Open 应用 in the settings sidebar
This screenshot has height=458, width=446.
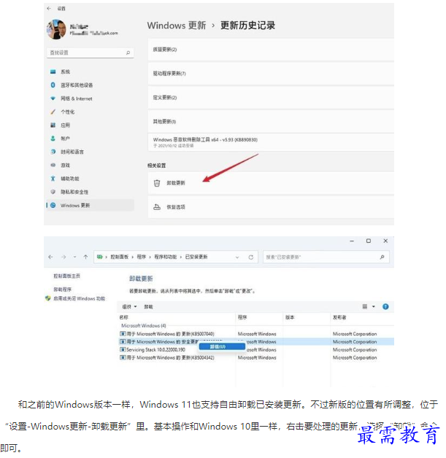pos(91,125)
